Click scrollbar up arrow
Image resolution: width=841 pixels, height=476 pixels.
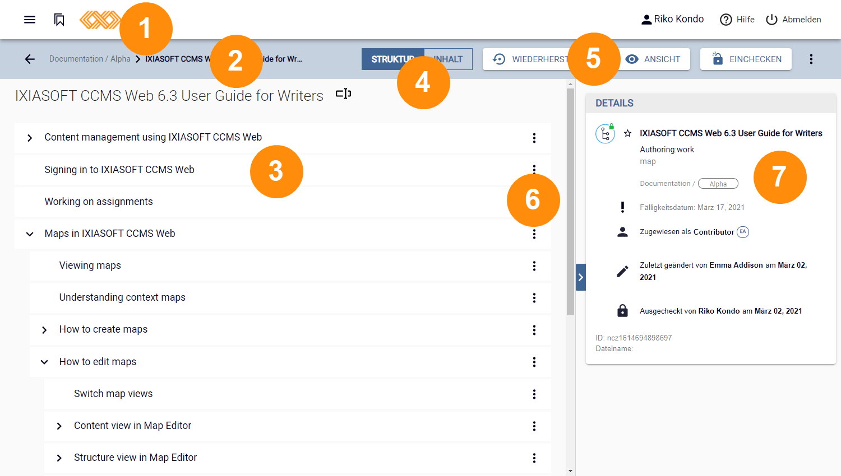pos(570,84)
